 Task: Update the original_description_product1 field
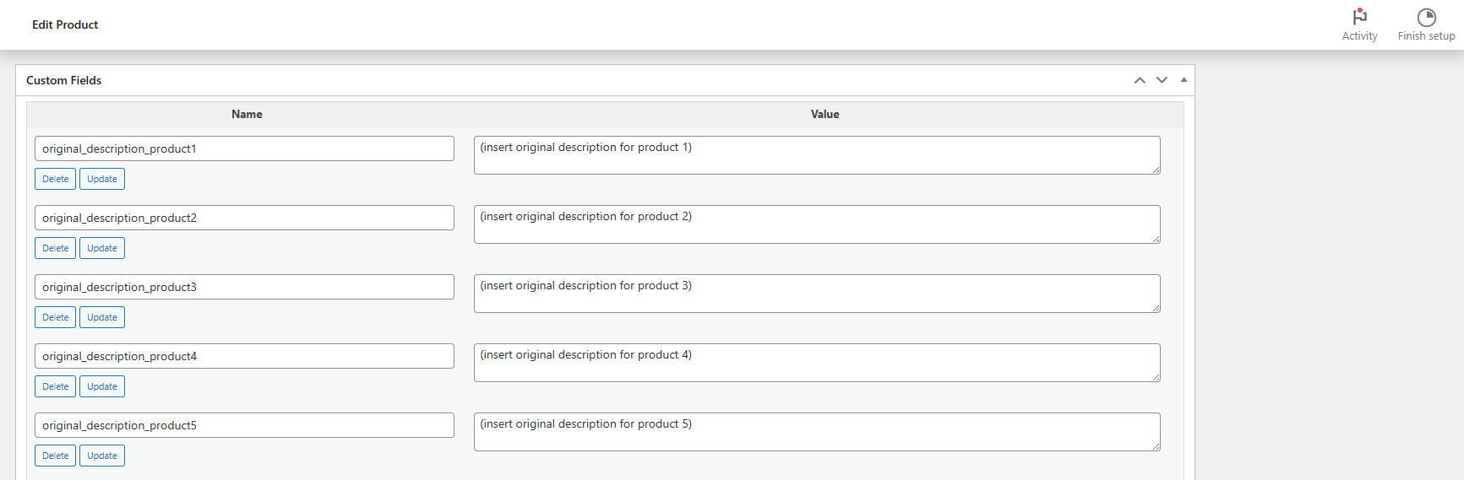click(102, 179)
